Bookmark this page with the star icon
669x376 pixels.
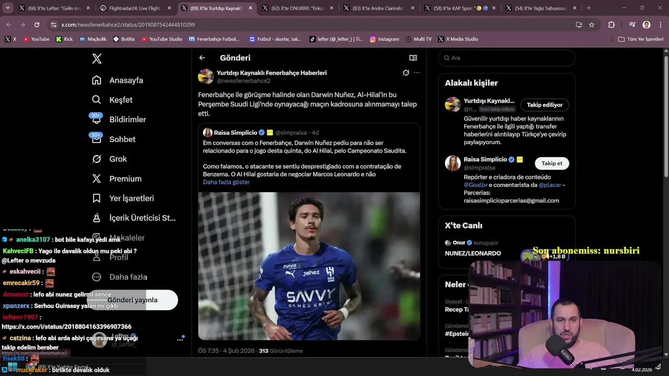(x=592, y=25)
